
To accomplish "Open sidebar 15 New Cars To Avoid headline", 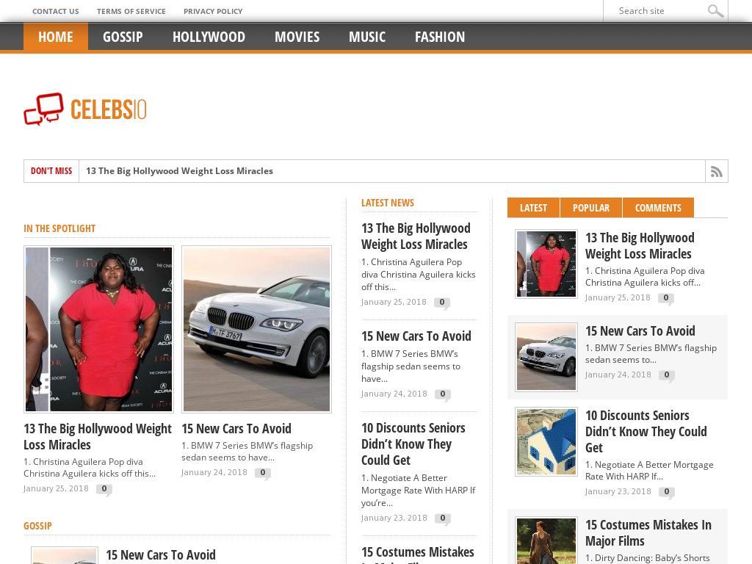I will tap(640, 331).
